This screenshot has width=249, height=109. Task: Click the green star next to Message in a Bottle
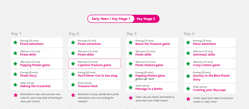point(131,87)
